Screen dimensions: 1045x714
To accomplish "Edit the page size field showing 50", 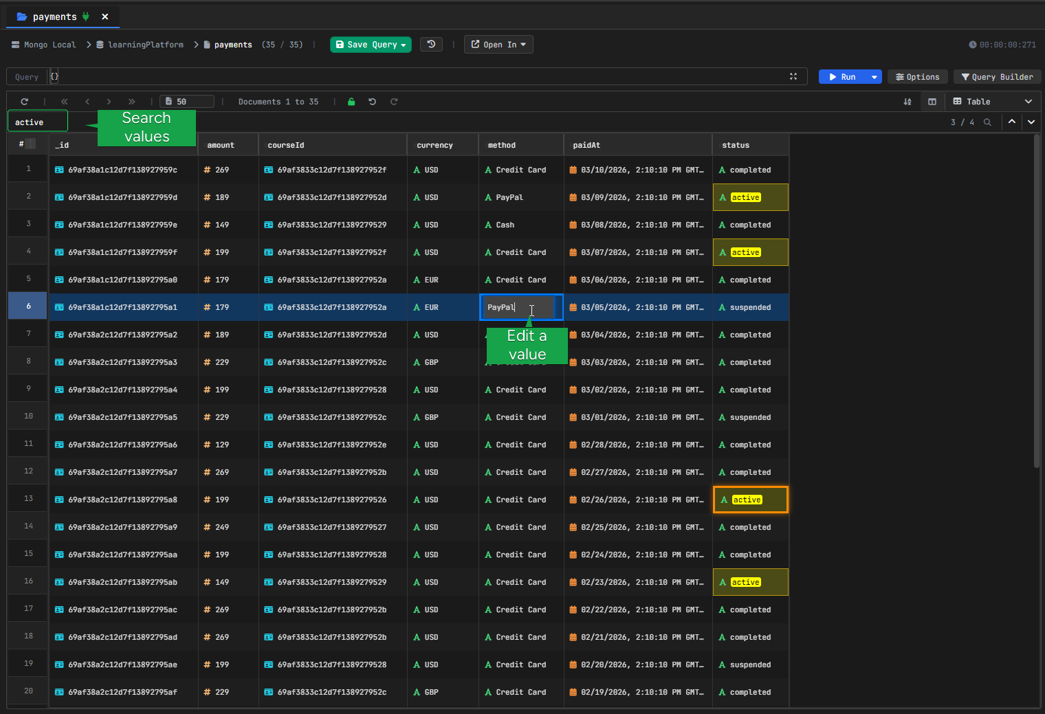I will [187, 102].
